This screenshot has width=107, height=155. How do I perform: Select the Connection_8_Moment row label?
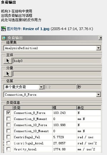click(x=30, y=119)
